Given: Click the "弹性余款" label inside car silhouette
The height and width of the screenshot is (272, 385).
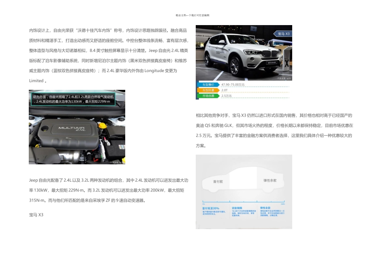Looking at the screenshot, I should [270, 181].
